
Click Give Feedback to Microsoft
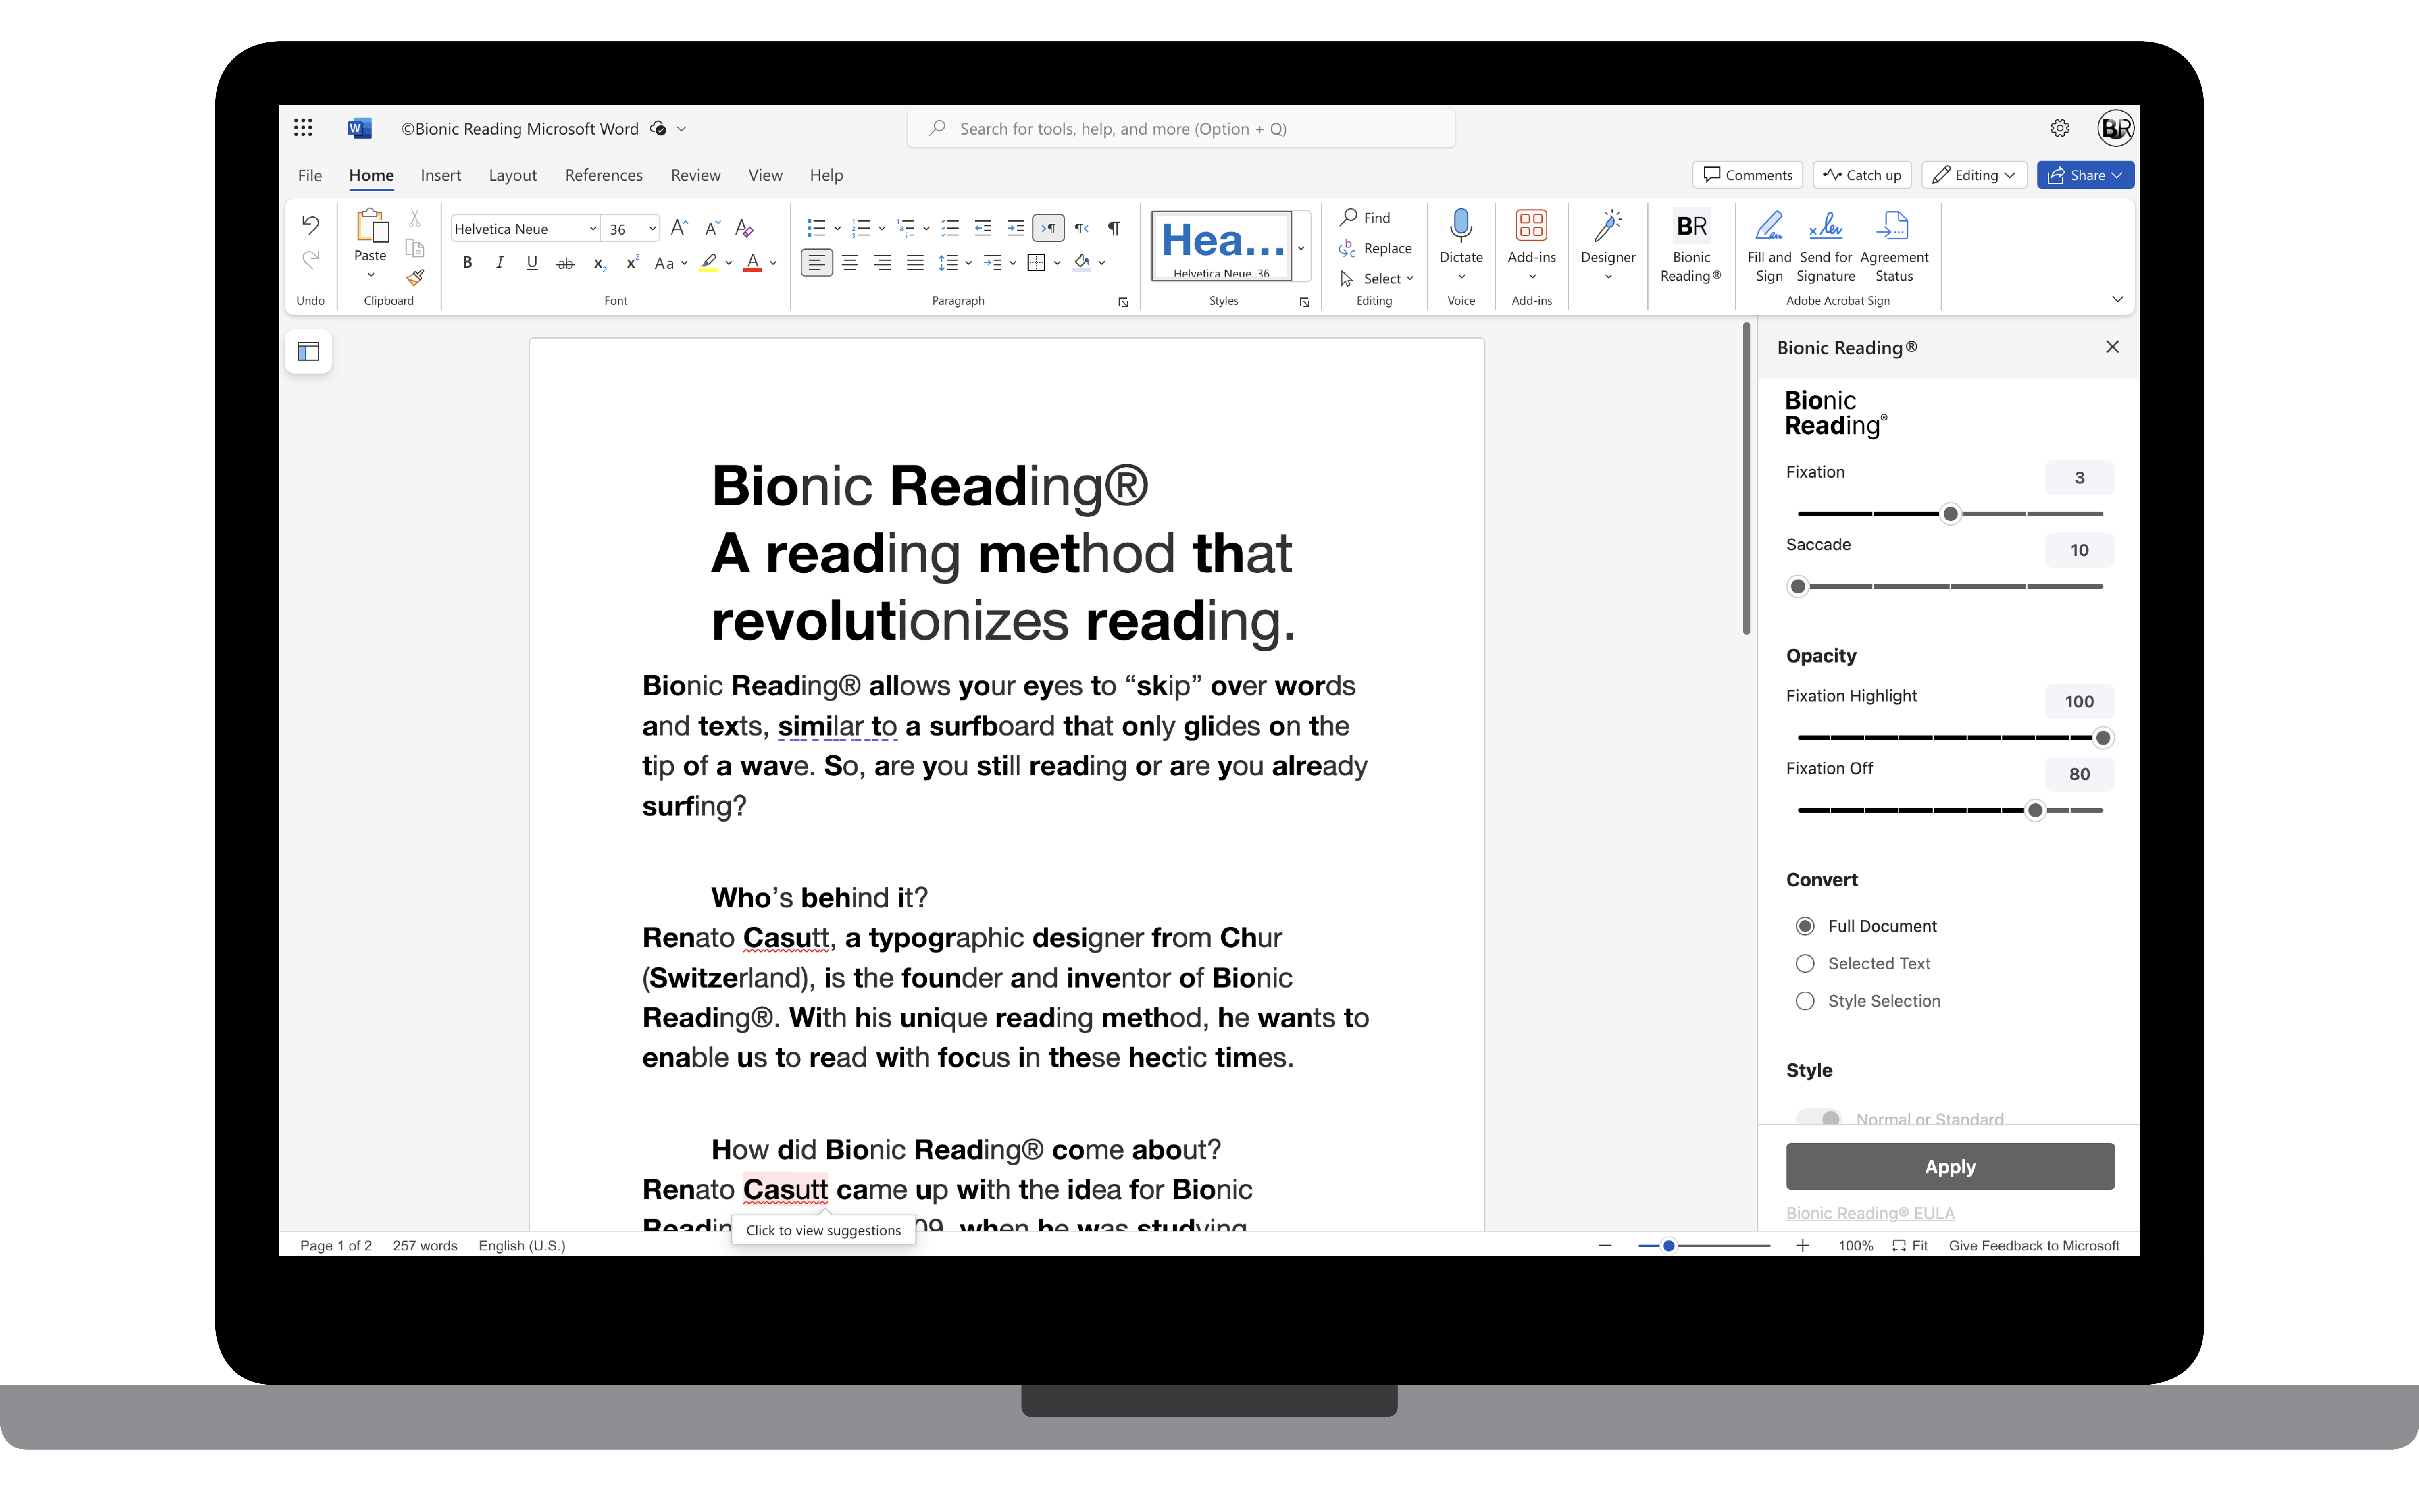click(2034, 1245)
